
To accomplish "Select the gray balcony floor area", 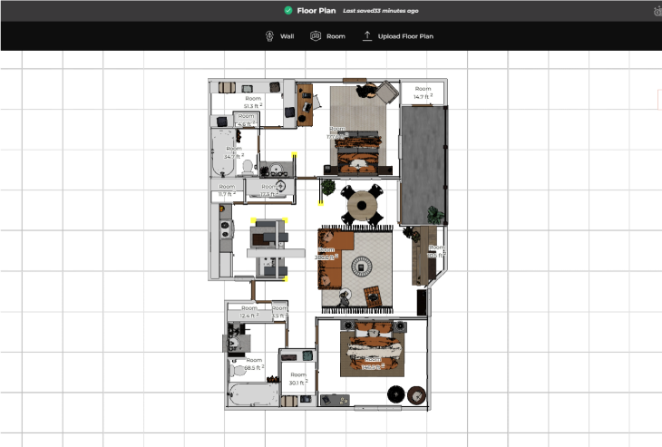I will tap(423, 165).
